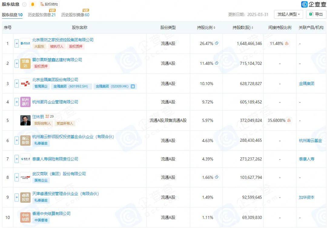Open 汪林朋 shareholder profile link

(38, 116)
